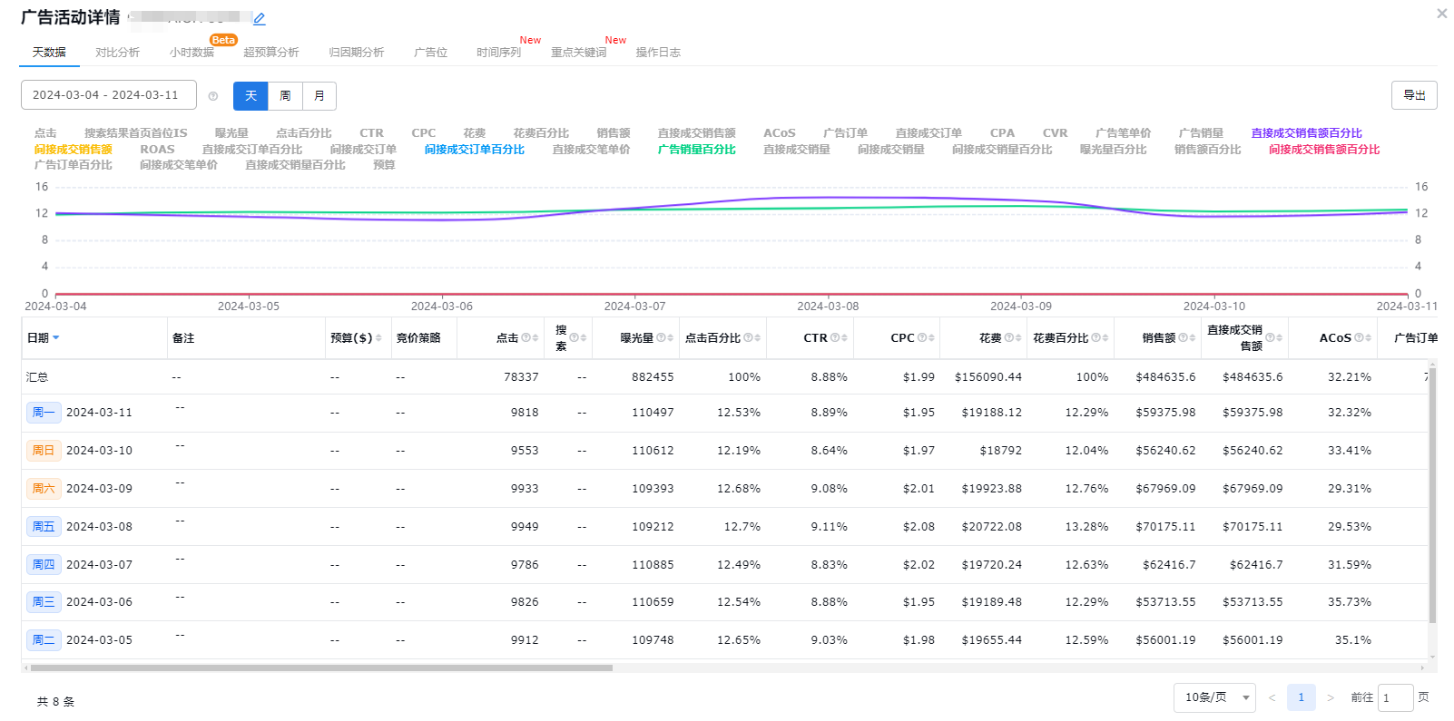Sort the table by CPC column
Screen dimensions: 1454x721
tap(931, 337)
